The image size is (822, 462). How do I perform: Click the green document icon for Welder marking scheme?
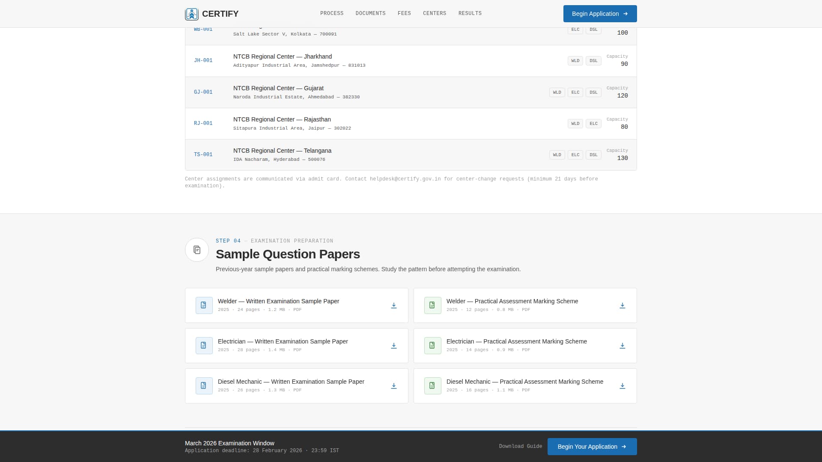[432, 305]
